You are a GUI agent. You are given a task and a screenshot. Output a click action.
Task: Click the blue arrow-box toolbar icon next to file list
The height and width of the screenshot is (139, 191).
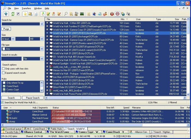94,14
